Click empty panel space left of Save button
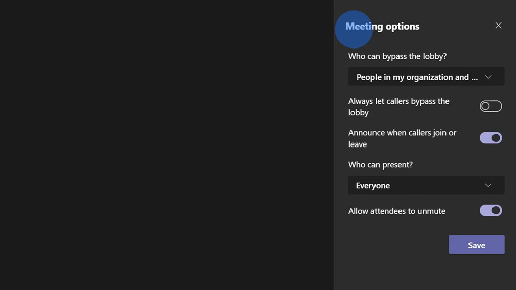516x290 pixels. (393, 245)
